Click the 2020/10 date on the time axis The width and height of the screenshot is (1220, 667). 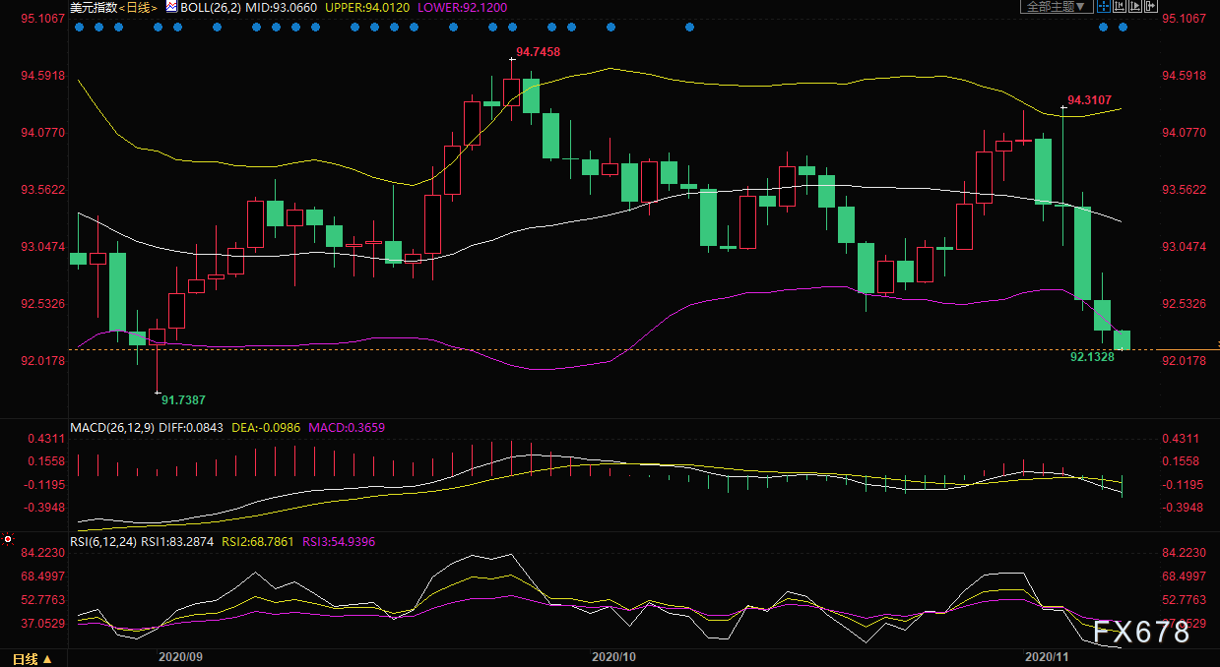[x=614, y=655]
